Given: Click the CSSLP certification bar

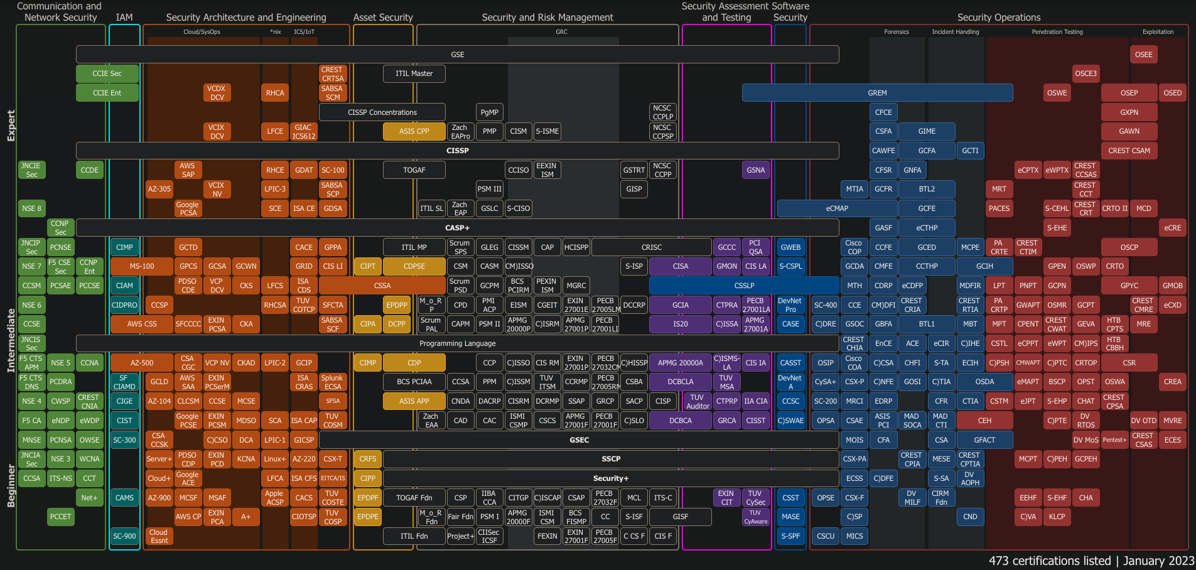Looking at the screenshot, I should [x=744, y=286].
